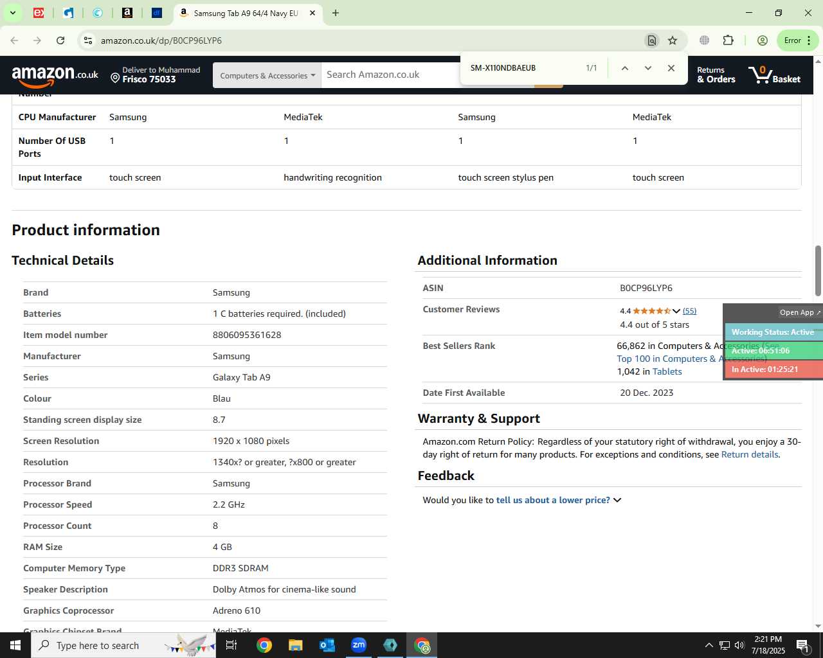
Task: Change delivery location Frisco 75033
Action: point(156,75)
